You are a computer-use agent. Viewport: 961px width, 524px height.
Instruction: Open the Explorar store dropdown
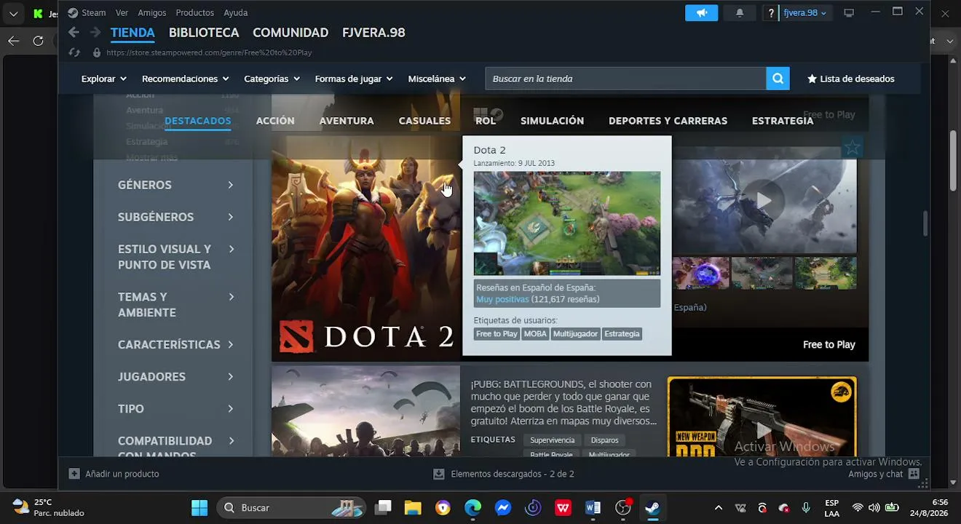click(x=103, y=79)
